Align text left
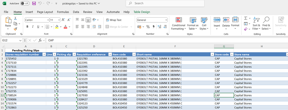The height and width of the screenshot is (110, 288). pos(77,27)
